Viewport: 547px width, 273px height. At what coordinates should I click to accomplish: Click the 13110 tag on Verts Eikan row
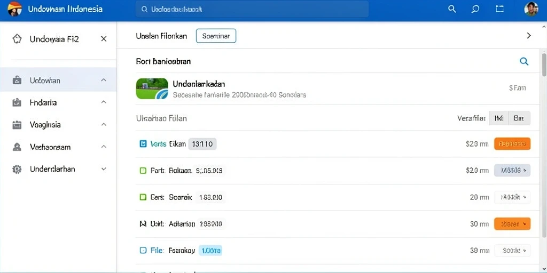(x=202, y=144)
